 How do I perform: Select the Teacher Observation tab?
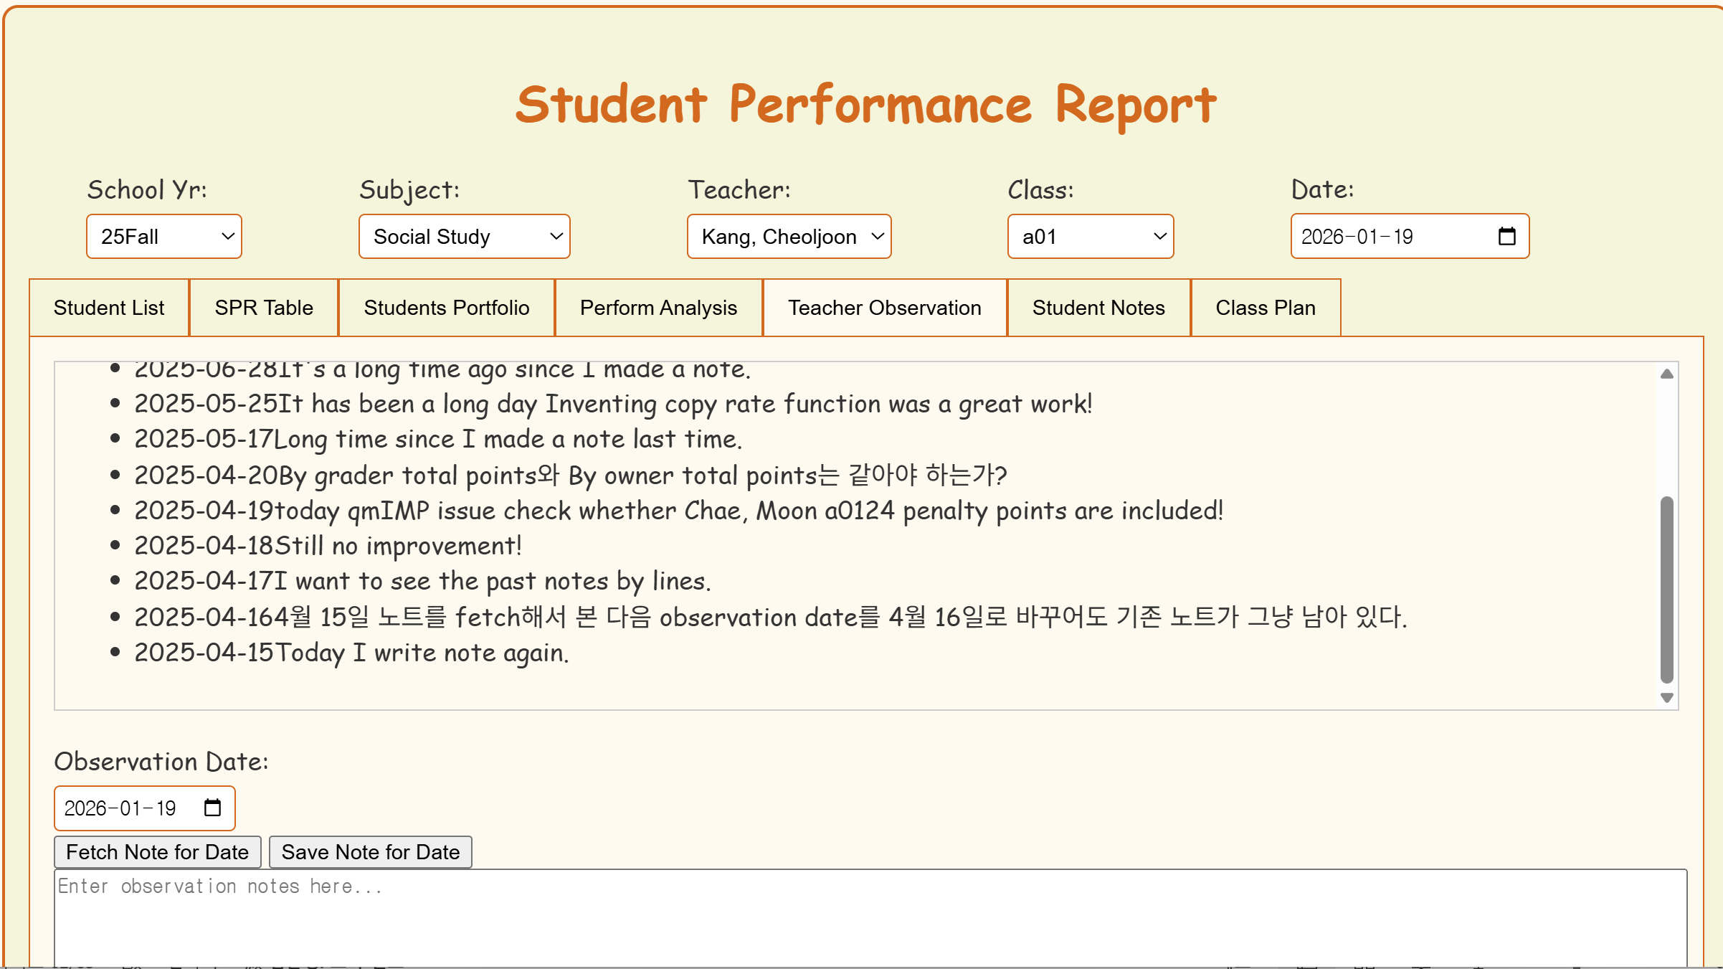click(x=885, y=308)
